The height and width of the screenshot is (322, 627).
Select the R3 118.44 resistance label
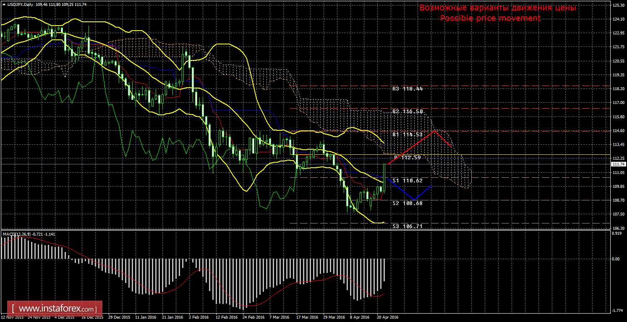pos(407,89)
